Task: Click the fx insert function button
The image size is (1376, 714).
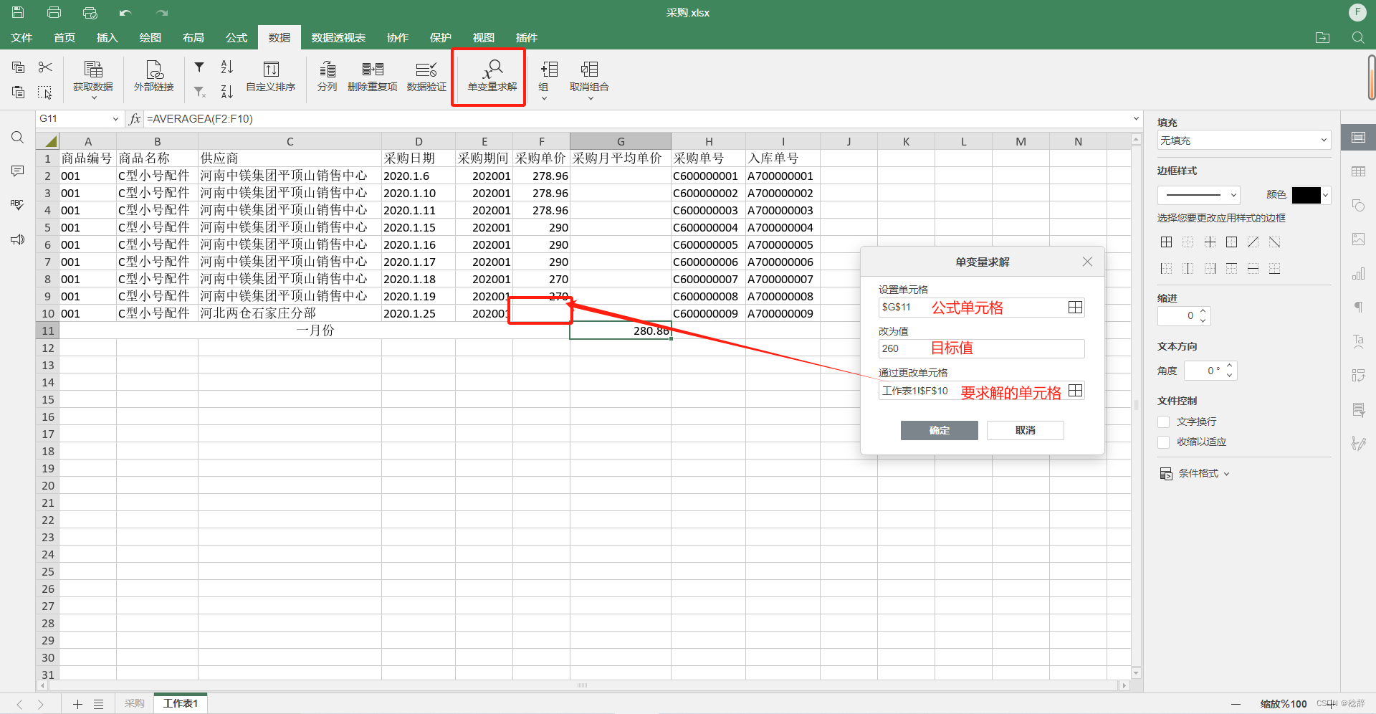Action: tap(135, 119)
